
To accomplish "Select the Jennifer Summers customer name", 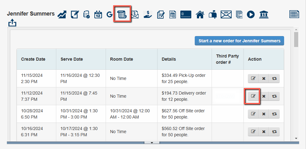I will coord(31,14).
